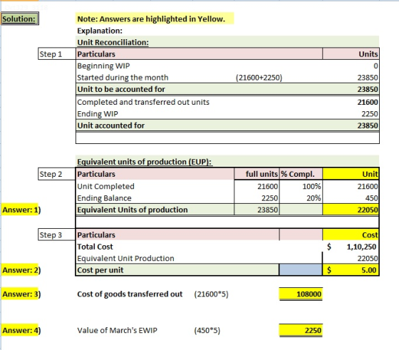Viewport: 399px width, 350px height.
Task: Select the yellow 'Cost' header cell
Action: [x=351, y=235]
